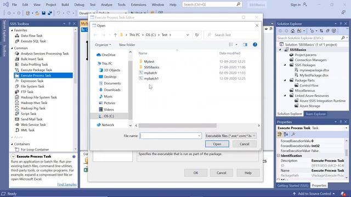The height and width of the screenshot is (197, 351).
Task: Click New folder button
Action: (127, 45)
